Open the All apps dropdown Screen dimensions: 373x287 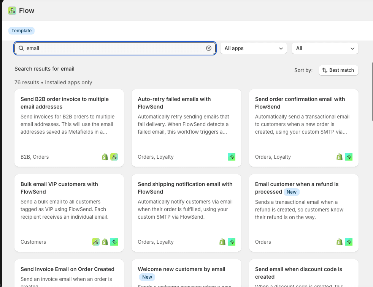point(254,49)
